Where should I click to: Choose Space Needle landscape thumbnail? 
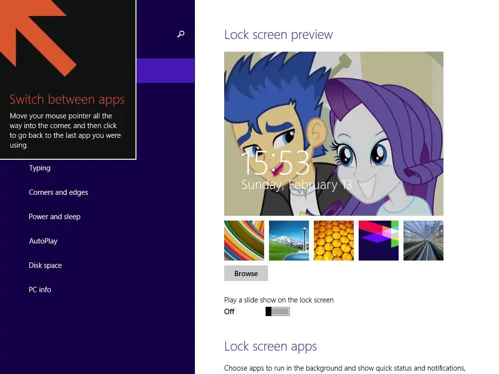click(289, 241)
